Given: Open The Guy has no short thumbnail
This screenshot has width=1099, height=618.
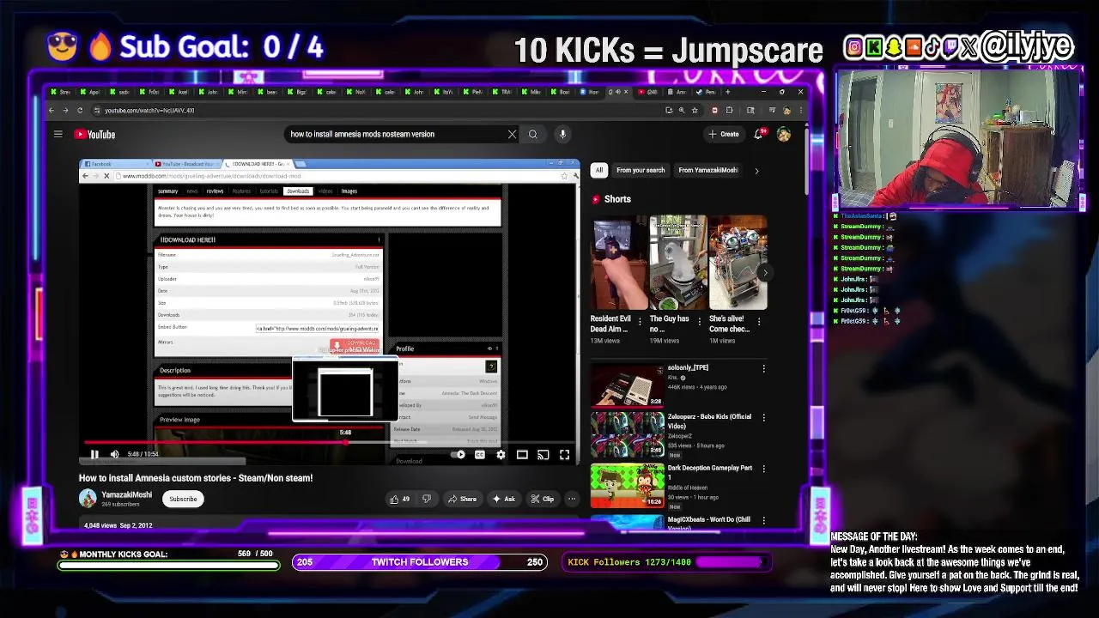Looking at the screenshot, I should tap(678, 262).
